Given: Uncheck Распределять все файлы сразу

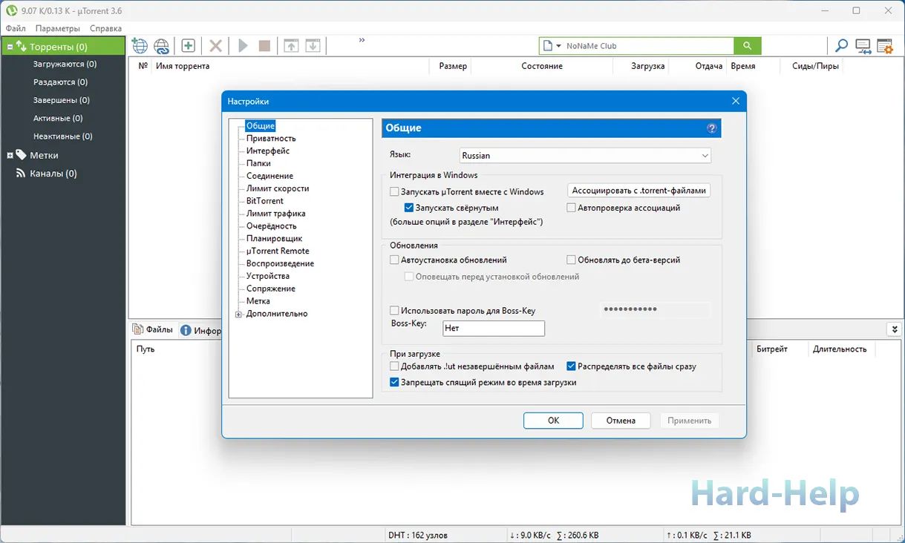Looking at the screenshot, I should click(x=571, y=366).
